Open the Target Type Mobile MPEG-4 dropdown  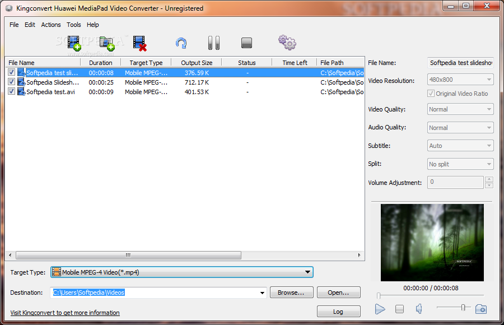182,272
